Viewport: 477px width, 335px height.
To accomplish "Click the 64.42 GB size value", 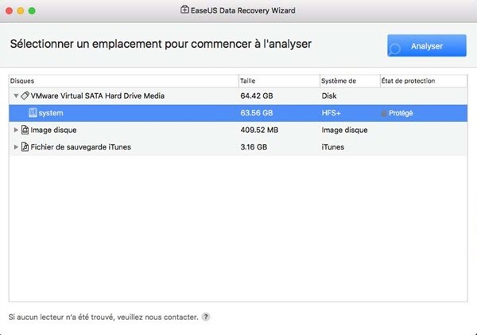I will 257,95.
